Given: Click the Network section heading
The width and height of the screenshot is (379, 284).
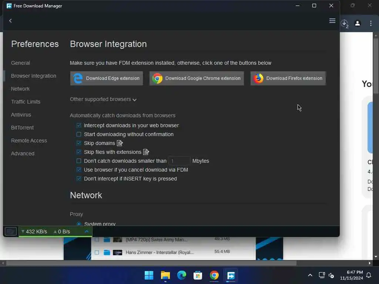Looking at the screenshot, I should [86, 195].
